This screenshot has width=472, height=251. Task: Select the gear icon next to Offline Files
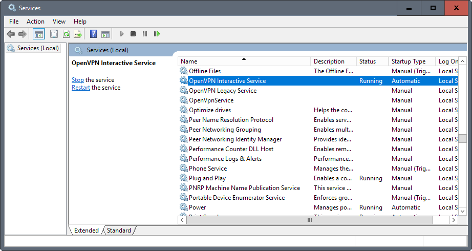(x=184, y=71)
